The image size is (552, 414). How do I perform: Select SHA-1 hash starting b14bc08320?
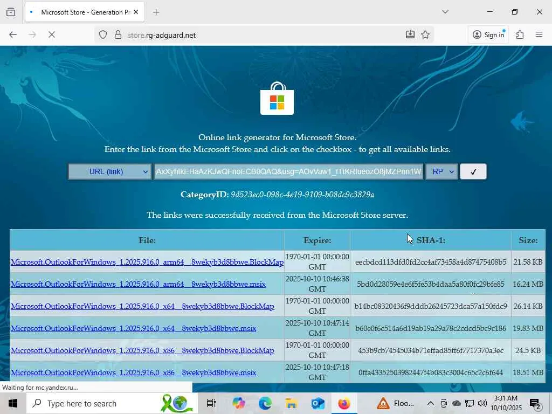[431, 306]
